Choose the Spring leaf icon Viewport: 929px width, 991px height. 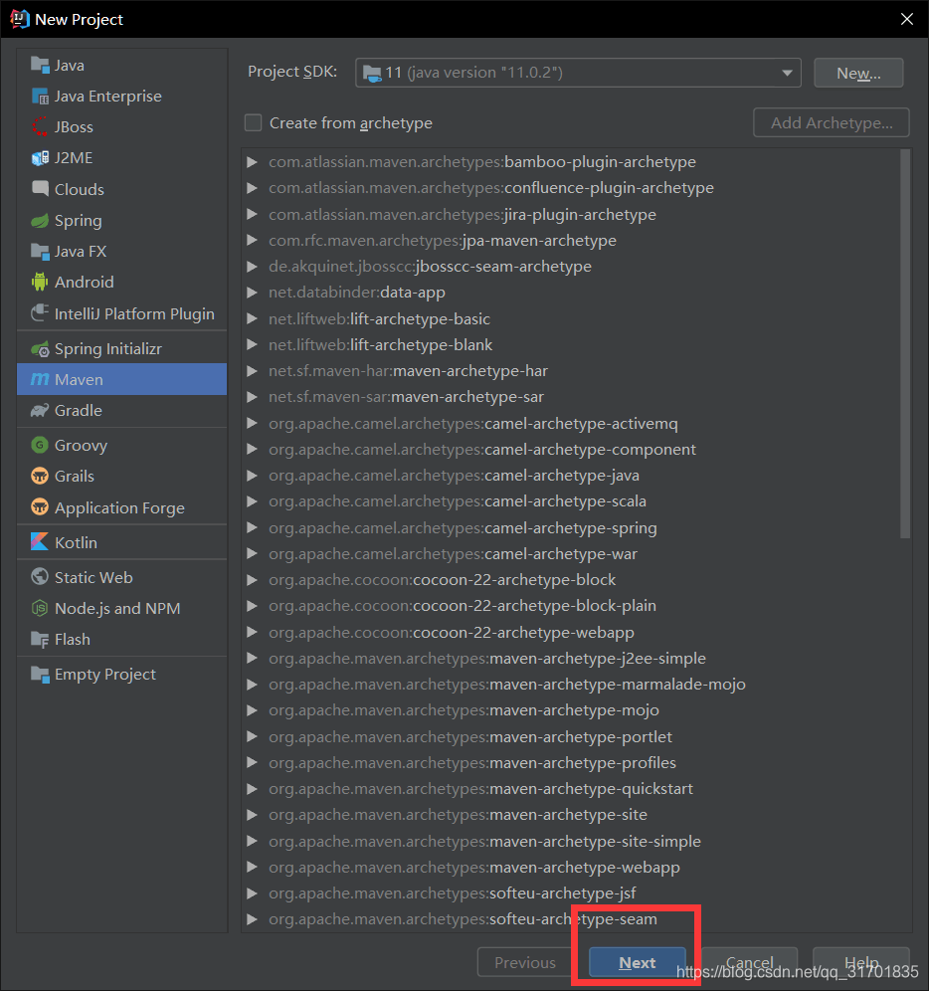(40, 221)
